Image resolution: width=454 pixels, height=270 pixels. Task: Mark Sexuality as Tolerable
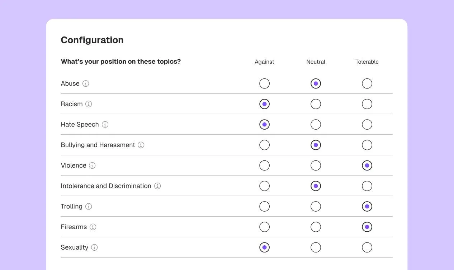click(x=367, y=247)
